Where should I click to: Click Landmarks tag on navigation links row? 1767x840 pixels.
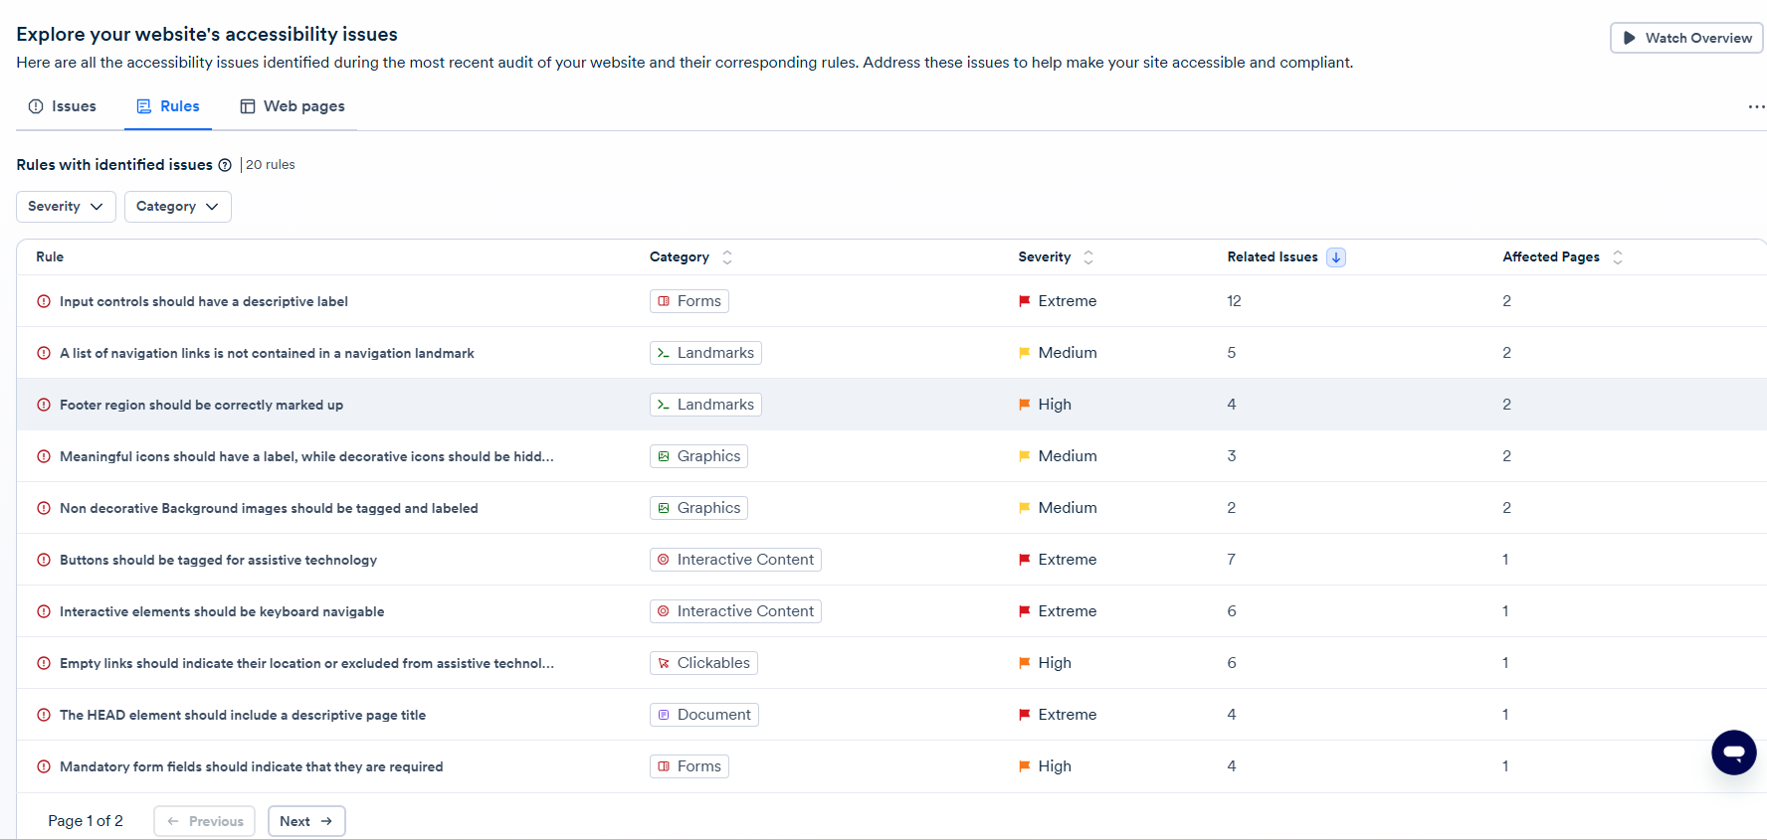[x=705, y=353]
